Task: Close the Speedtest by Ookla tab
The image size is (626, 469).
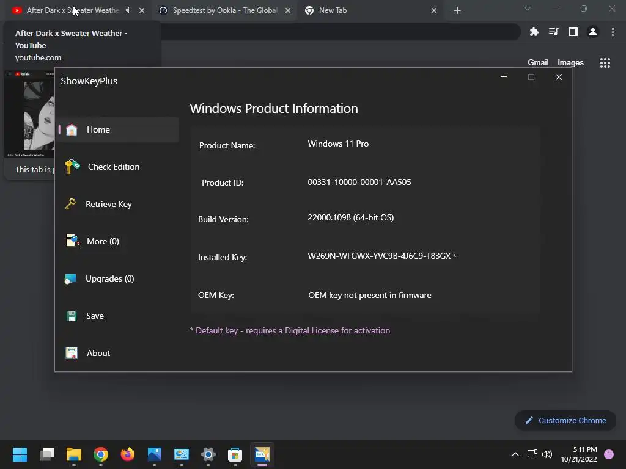Action: click(x=288, y=10)
